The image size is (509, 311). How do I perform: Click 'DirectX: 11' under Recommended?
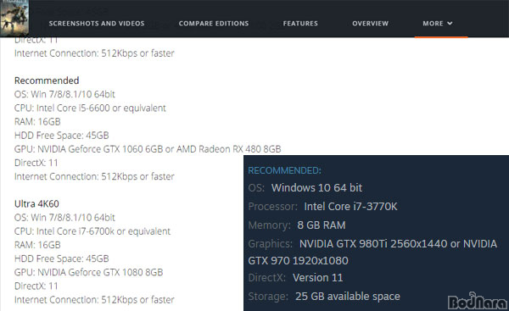pos(36,163)
